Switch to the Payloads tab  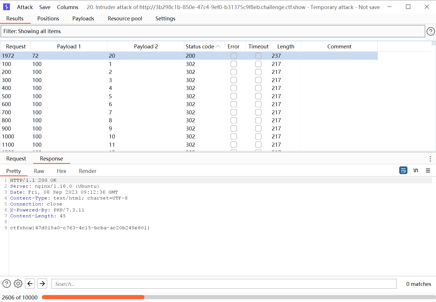tap(83, 18)
